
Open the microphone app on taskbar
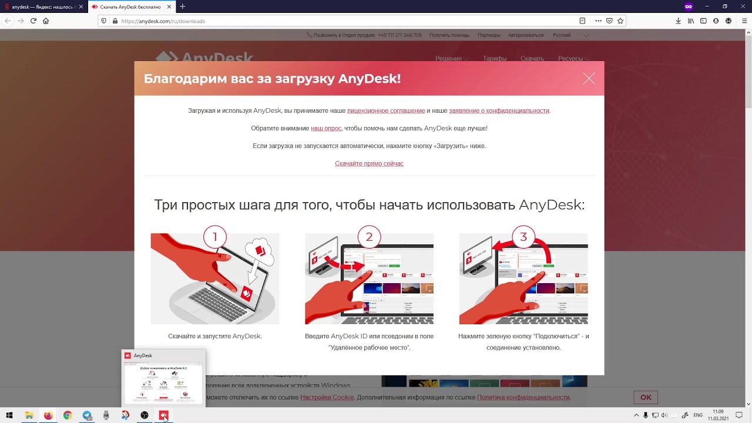coord(106,415)
